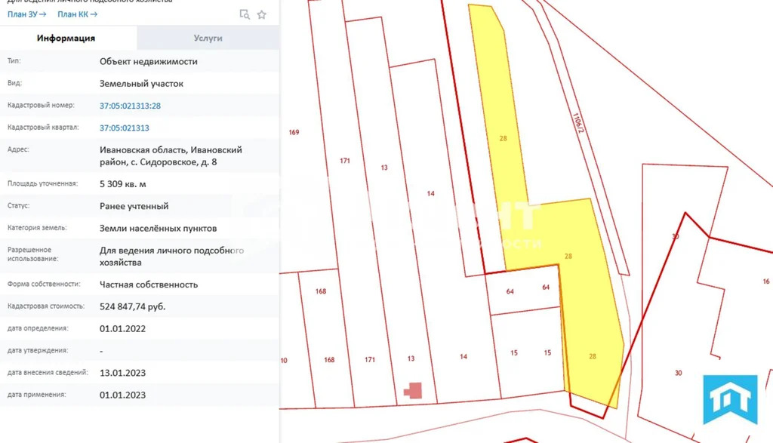Click parcel 13 on the map
This screenshot has width=773, height=443.
tap(384, 168)
